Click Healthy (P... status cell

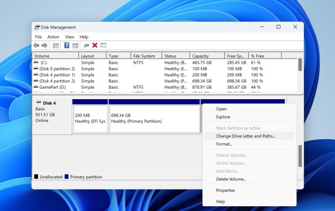[175, 81]
